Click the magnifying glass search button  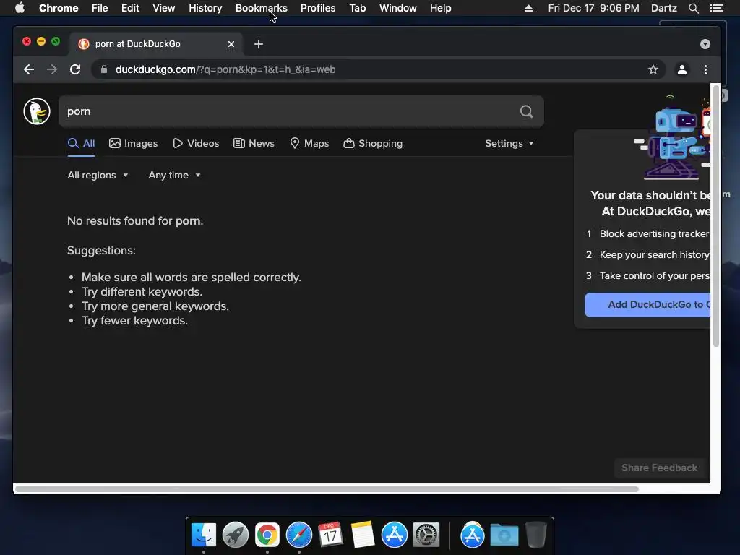tap(526, 111)
